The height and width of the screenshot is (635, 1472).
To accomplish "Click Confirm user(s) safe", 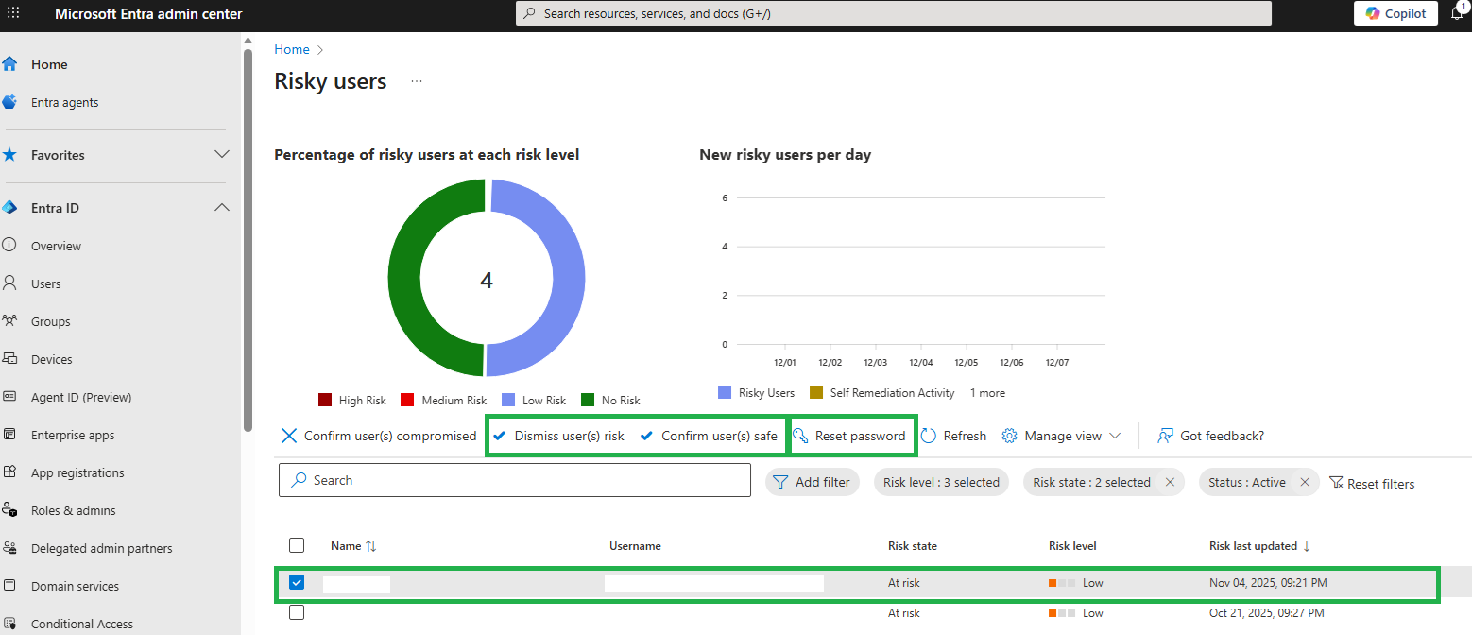I will pyautogui.click(x=709, y=436).
